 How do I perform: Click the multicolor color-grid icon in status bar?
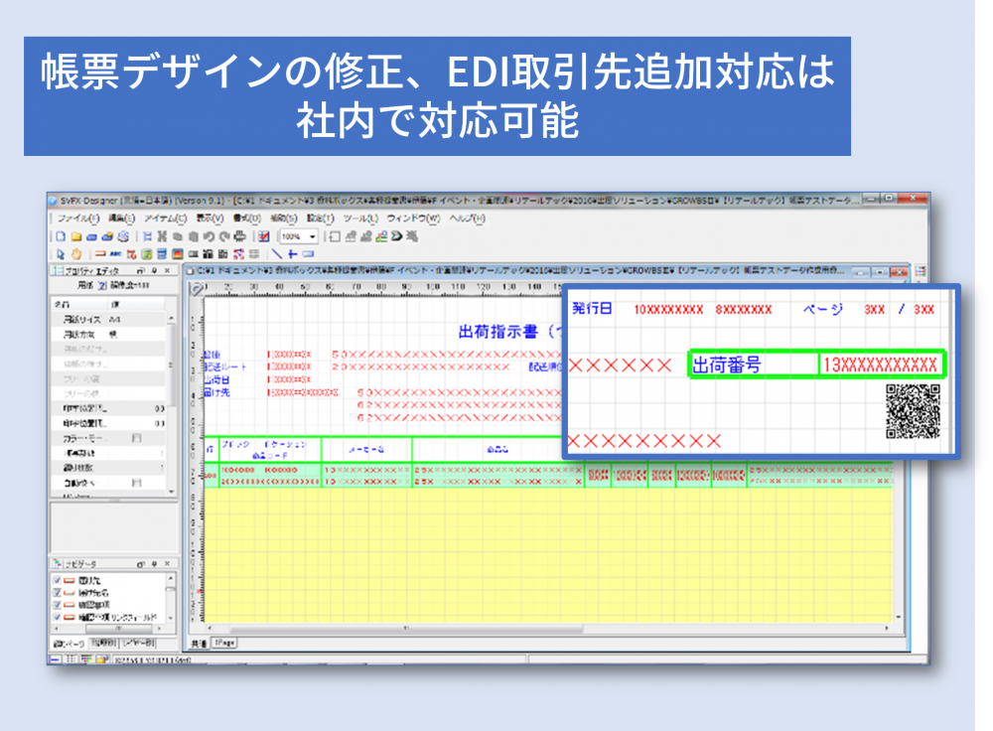coord(86,659)
